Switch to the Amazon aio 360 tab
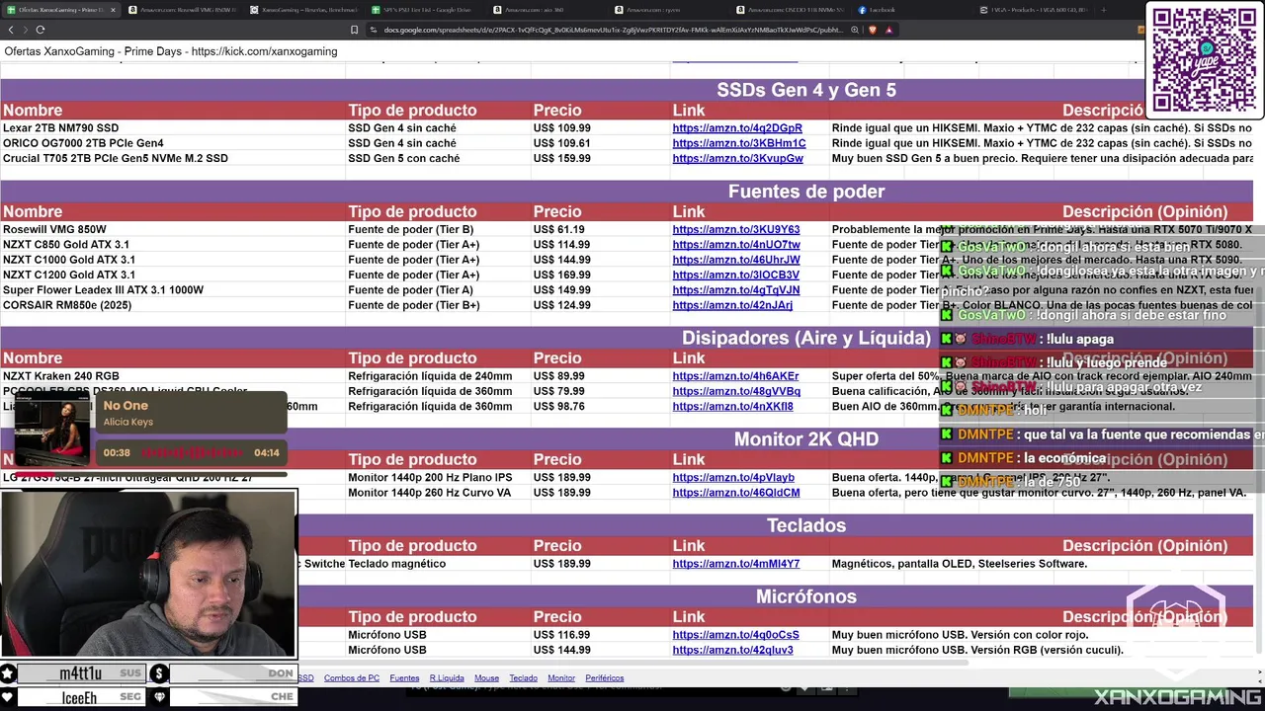 (x=548, y=10)
